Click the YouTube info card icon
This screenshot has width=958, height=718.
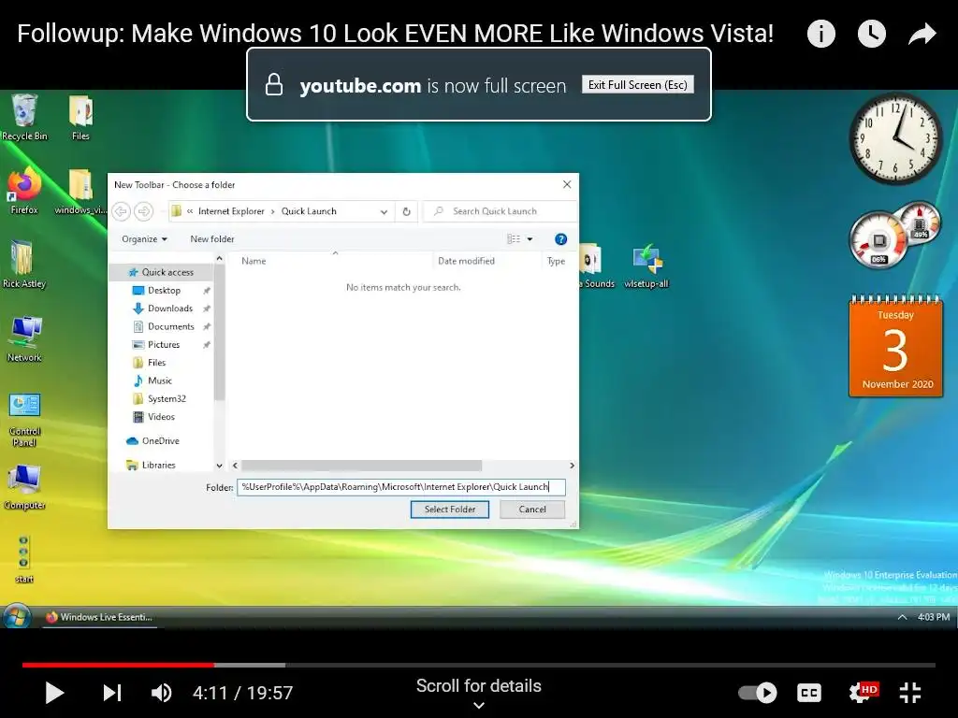point(820,34)
